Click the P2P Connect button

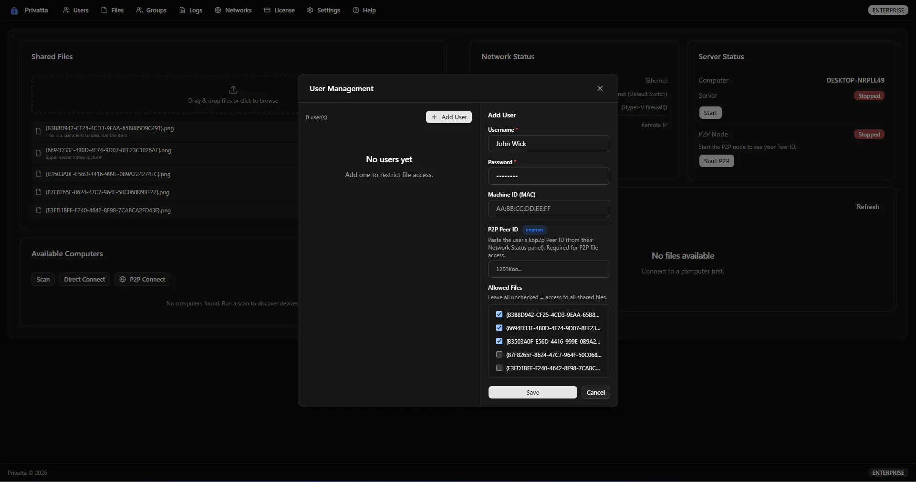tap(142, 279)
